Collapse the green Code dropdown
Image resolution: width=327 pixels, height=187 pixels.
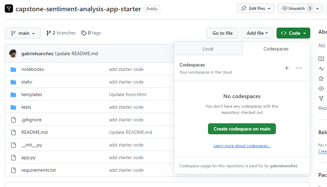[293, 33]
